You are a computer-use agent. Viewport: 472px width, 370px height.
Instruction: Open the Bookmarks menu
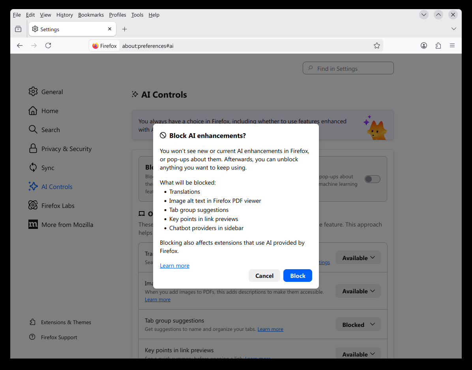tap(91, 15)
